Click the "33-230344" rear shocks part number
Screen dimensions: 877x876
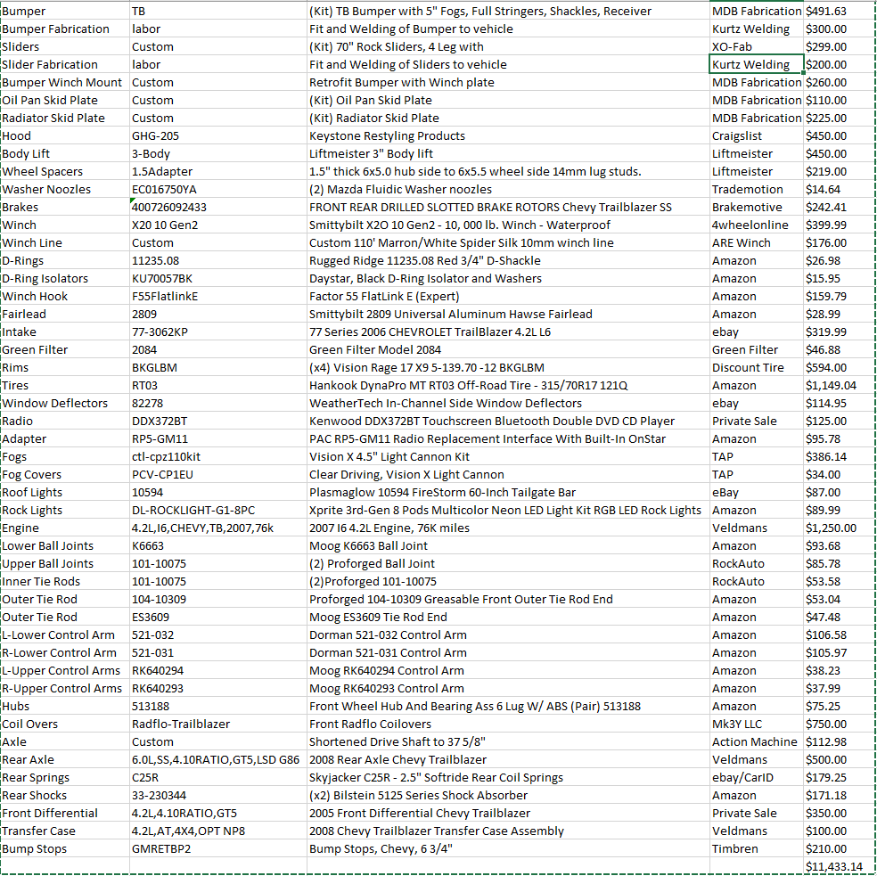[218, 796]
